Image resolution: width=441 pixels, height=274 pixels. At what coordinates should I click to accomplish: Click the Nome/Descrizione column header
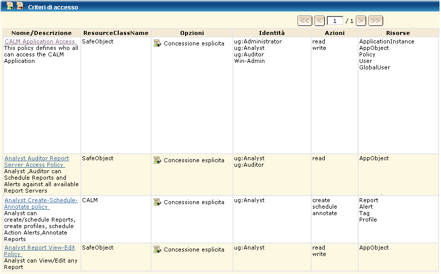(41, 33)
